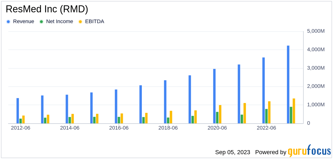Click the green Net Income legend dot
The width and height of the screenshot is (333, 159).
41,22
